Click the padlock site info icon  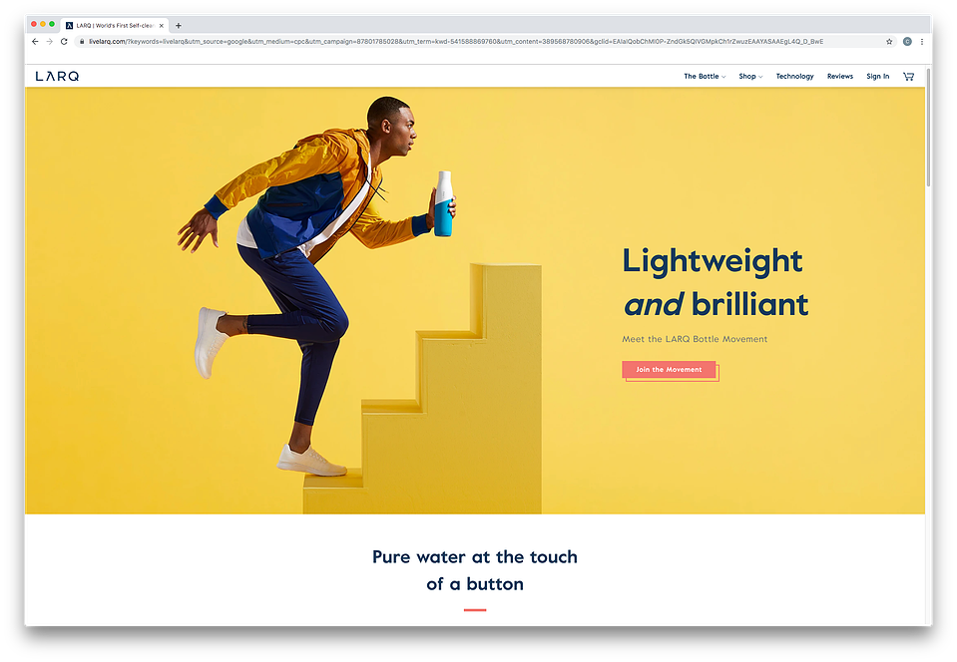82,42
